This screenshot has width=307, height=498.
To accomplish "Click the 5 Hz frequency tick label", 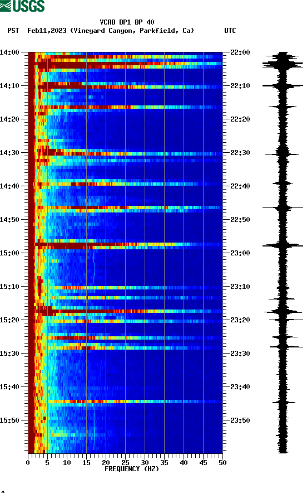I will [x=47, y=463].
